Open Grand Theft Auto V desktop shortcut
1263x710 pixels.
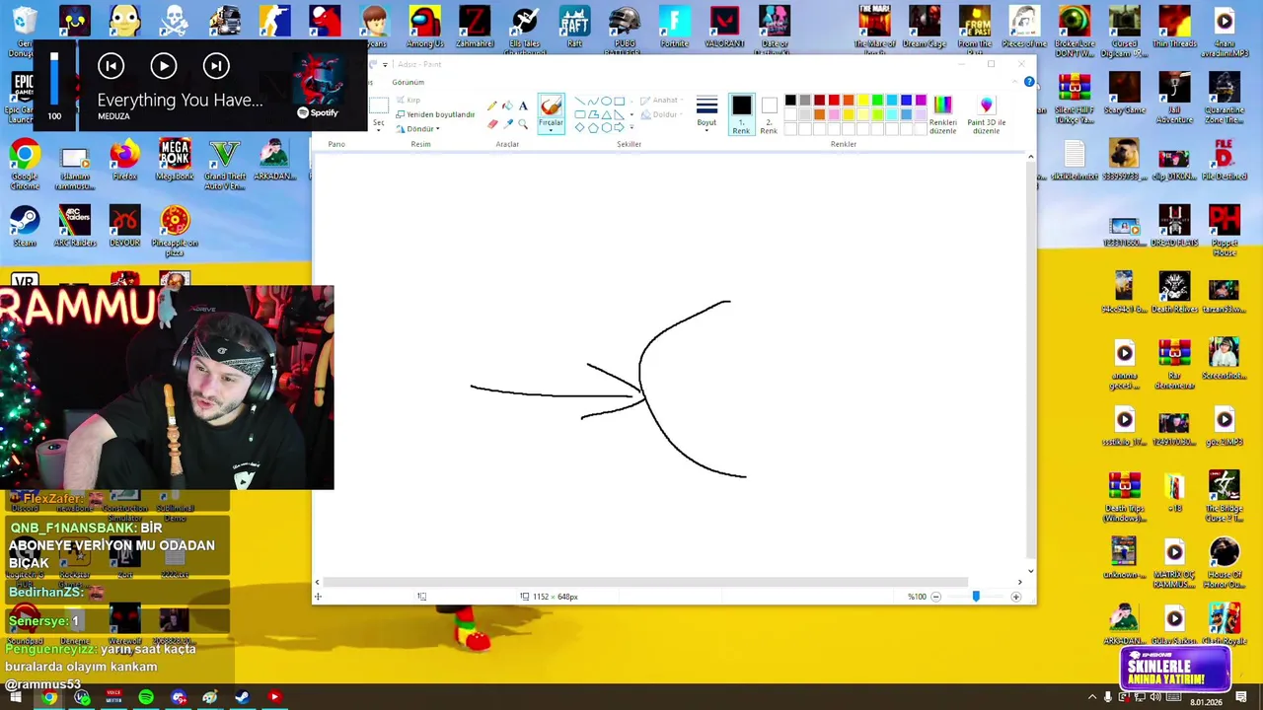(x=224, y=165)
